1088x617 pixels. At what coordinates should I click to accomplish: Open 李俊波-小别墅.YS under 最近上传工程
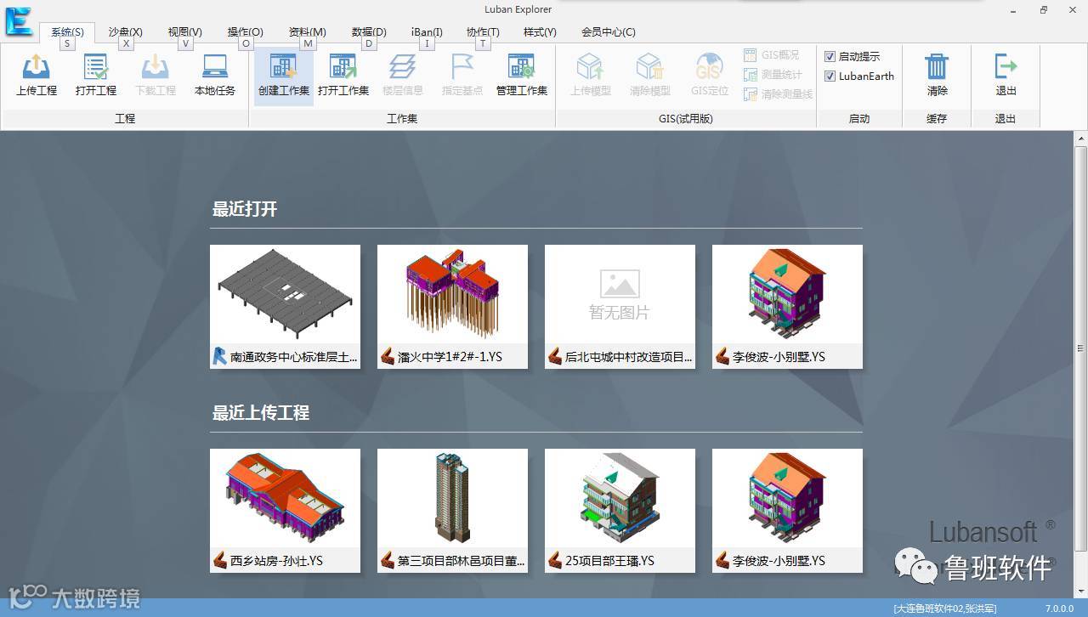(x=787, y=511)
